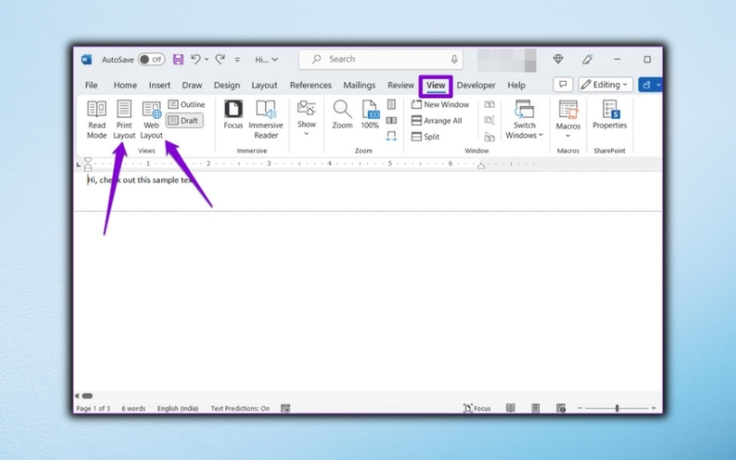Open SharePoint Properties
The width and height of the screenshot is (736, 460).
point(609,115)
